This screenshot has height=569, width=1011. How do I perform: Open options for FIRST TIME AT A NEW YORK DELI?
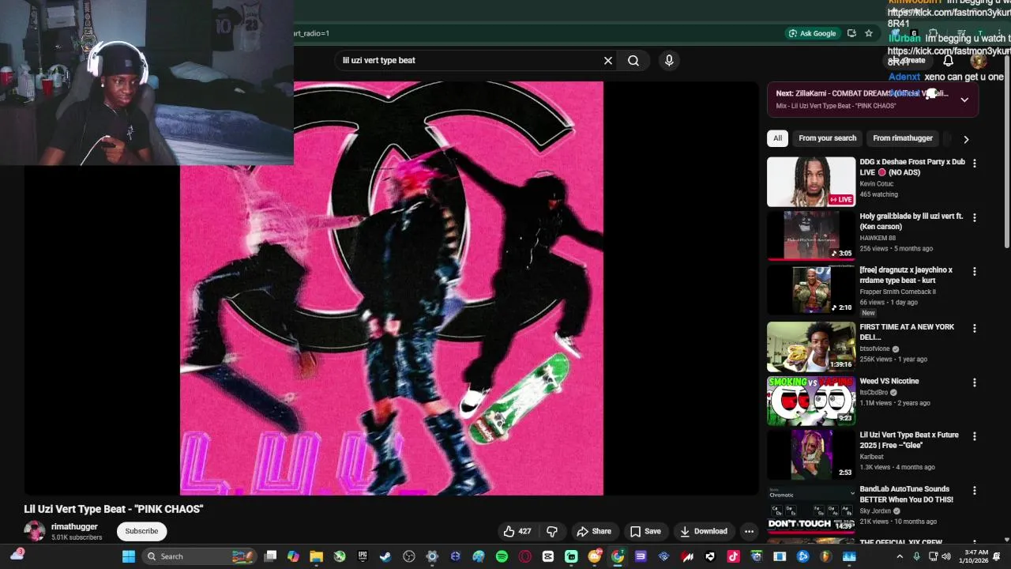coord(974,328)
